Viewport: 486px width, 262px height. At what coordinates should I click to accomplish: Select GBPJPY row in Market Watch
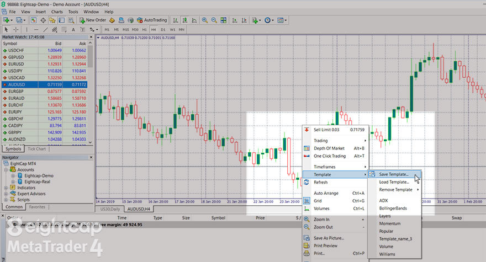click(x=45, y=132)
